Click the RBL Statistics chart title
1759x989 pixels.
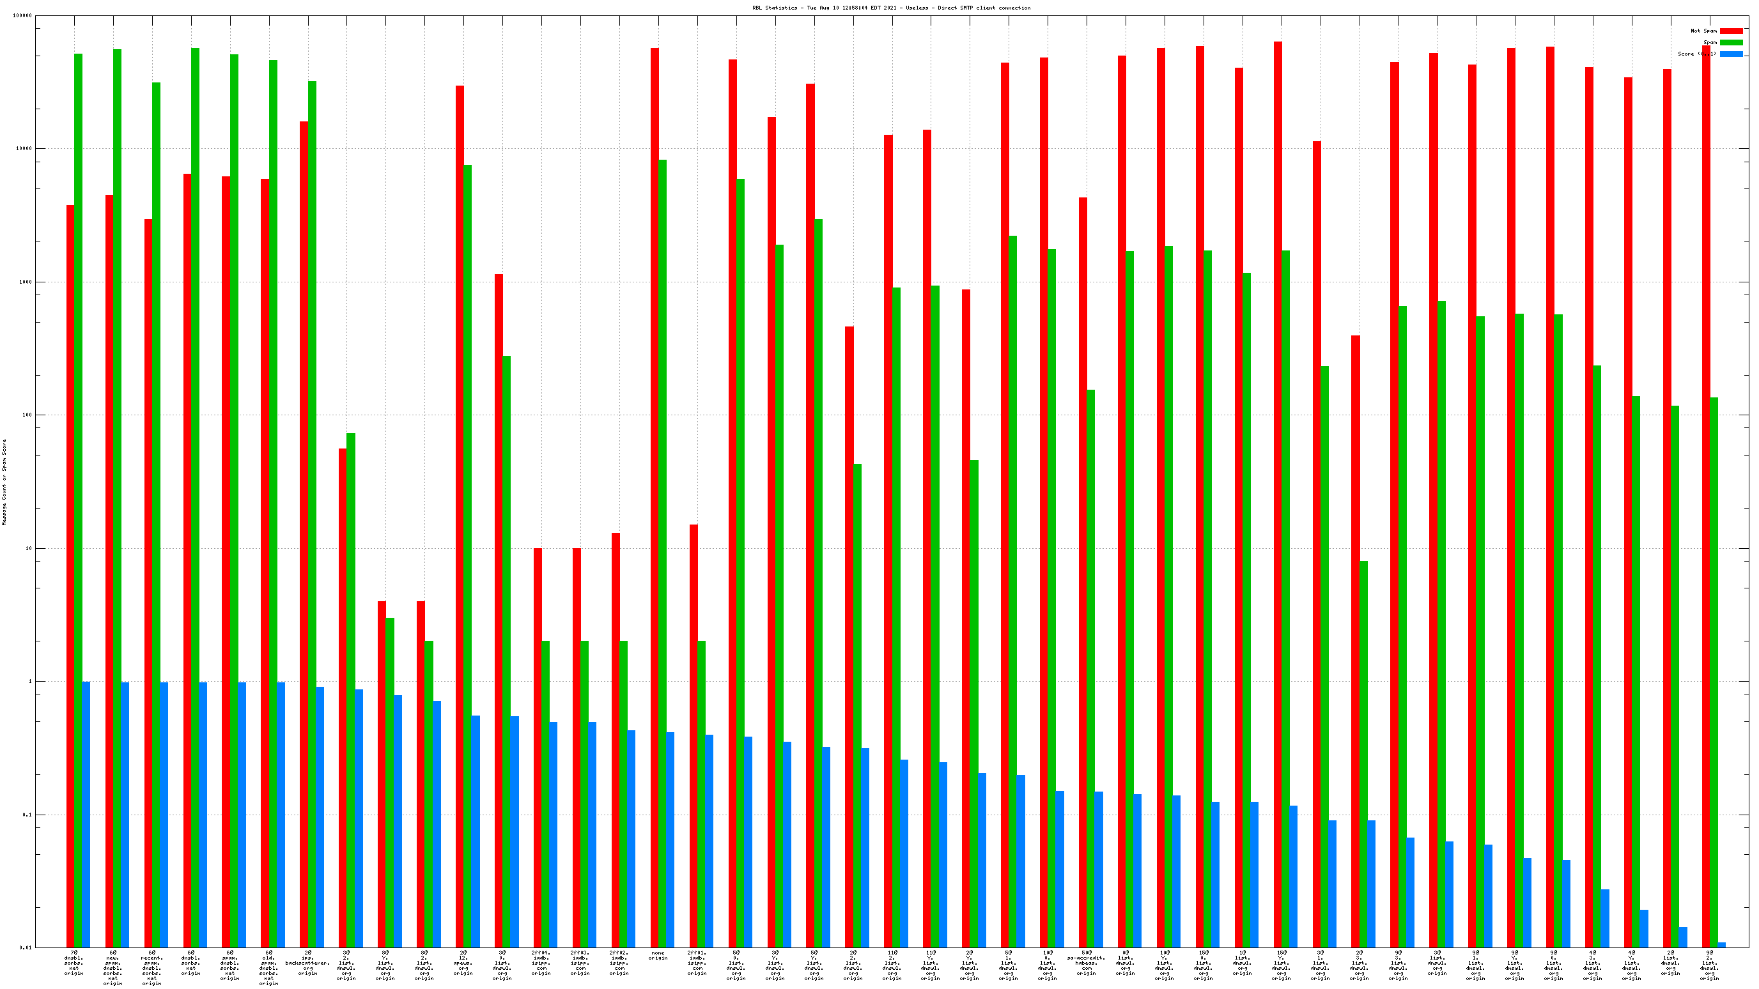(x=891, y=8)
